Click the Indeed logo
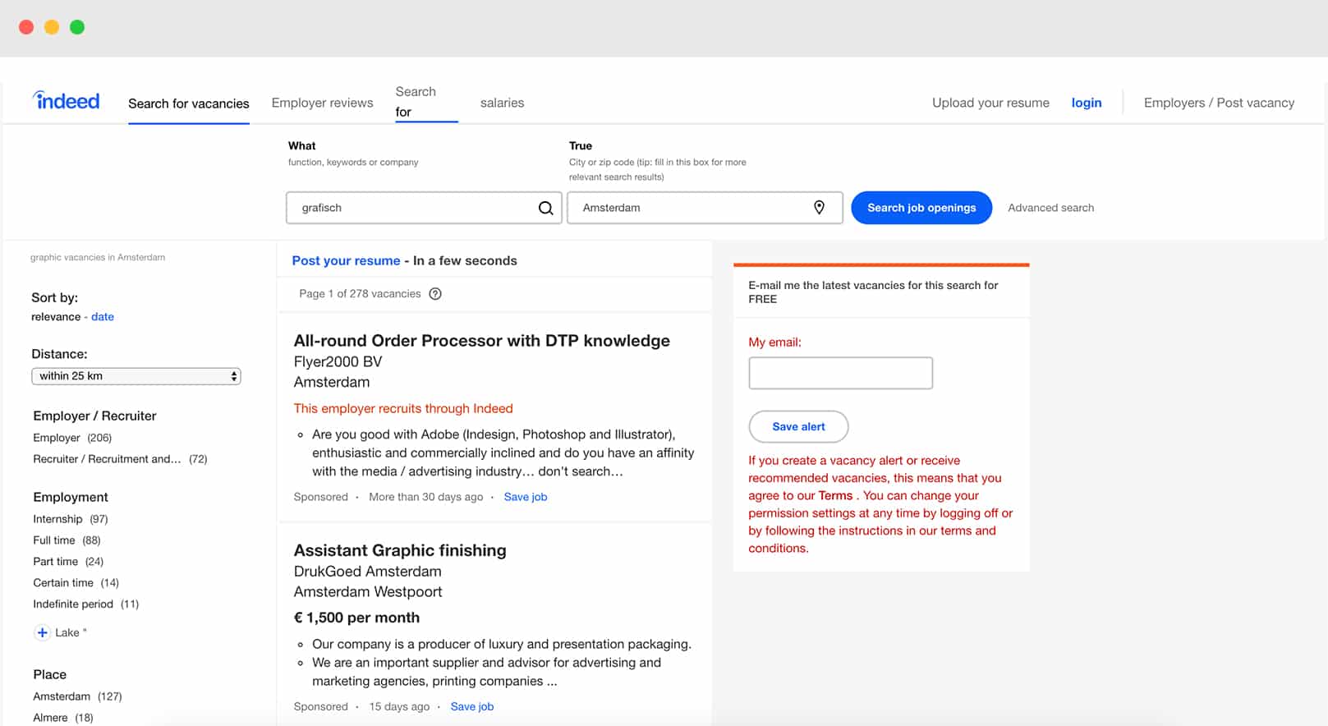 click(67, 101)
